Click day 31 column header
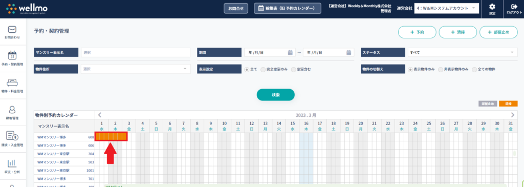This screenshot has height=187, width=524. click(x=510, y=126)
